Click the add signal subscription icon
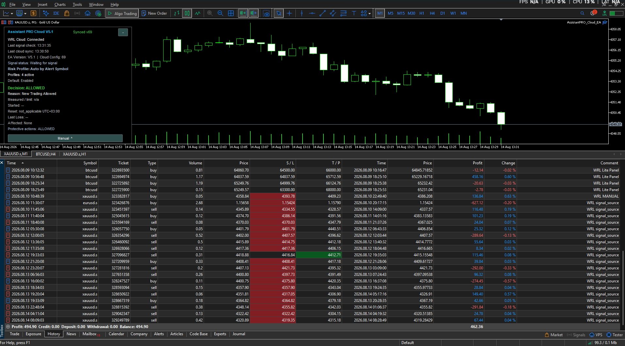The width and height of the screenshot is (625, 346). (98, 13)
